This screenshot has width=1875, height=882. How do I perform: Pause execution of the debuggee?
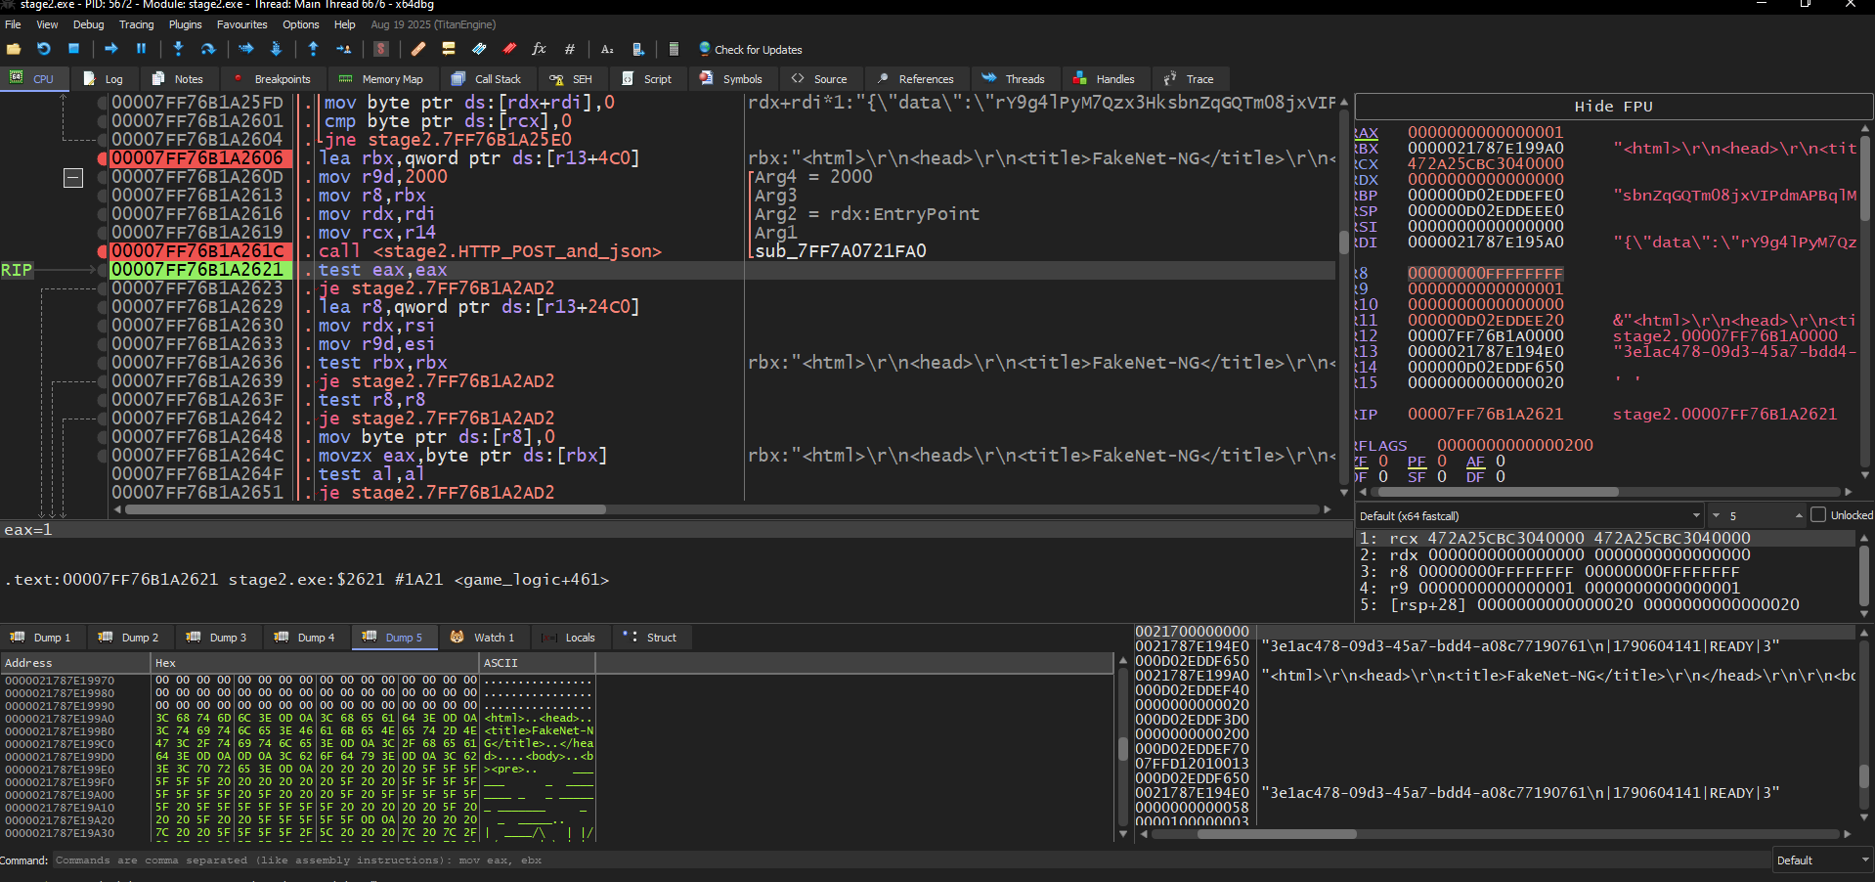point(141,49)
